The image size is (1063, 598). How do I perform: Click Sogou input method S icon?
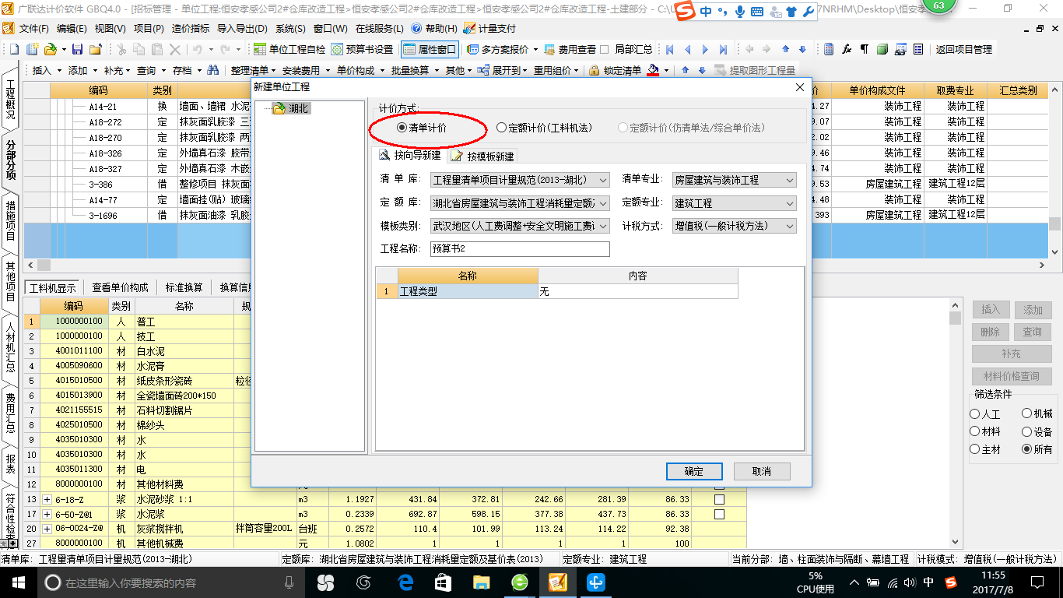685,12
